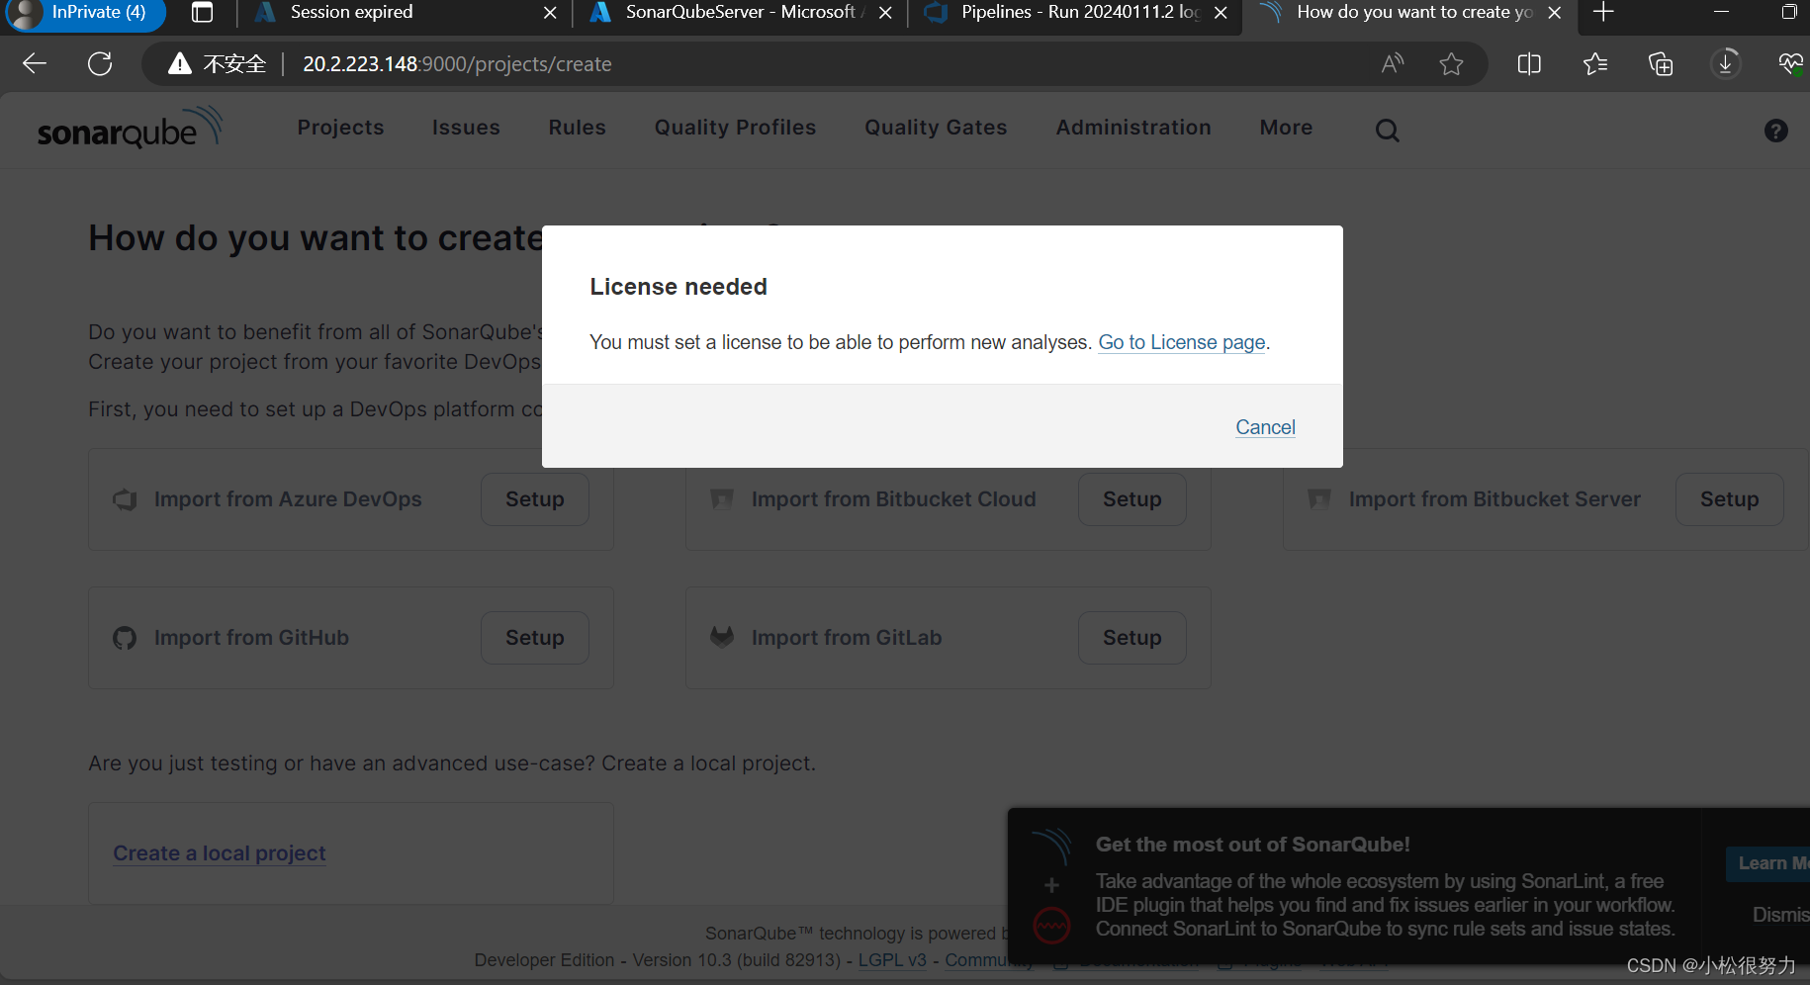Click the Go to License page link
Screen dimensions: 1810x985
(x=1182, y=342)
